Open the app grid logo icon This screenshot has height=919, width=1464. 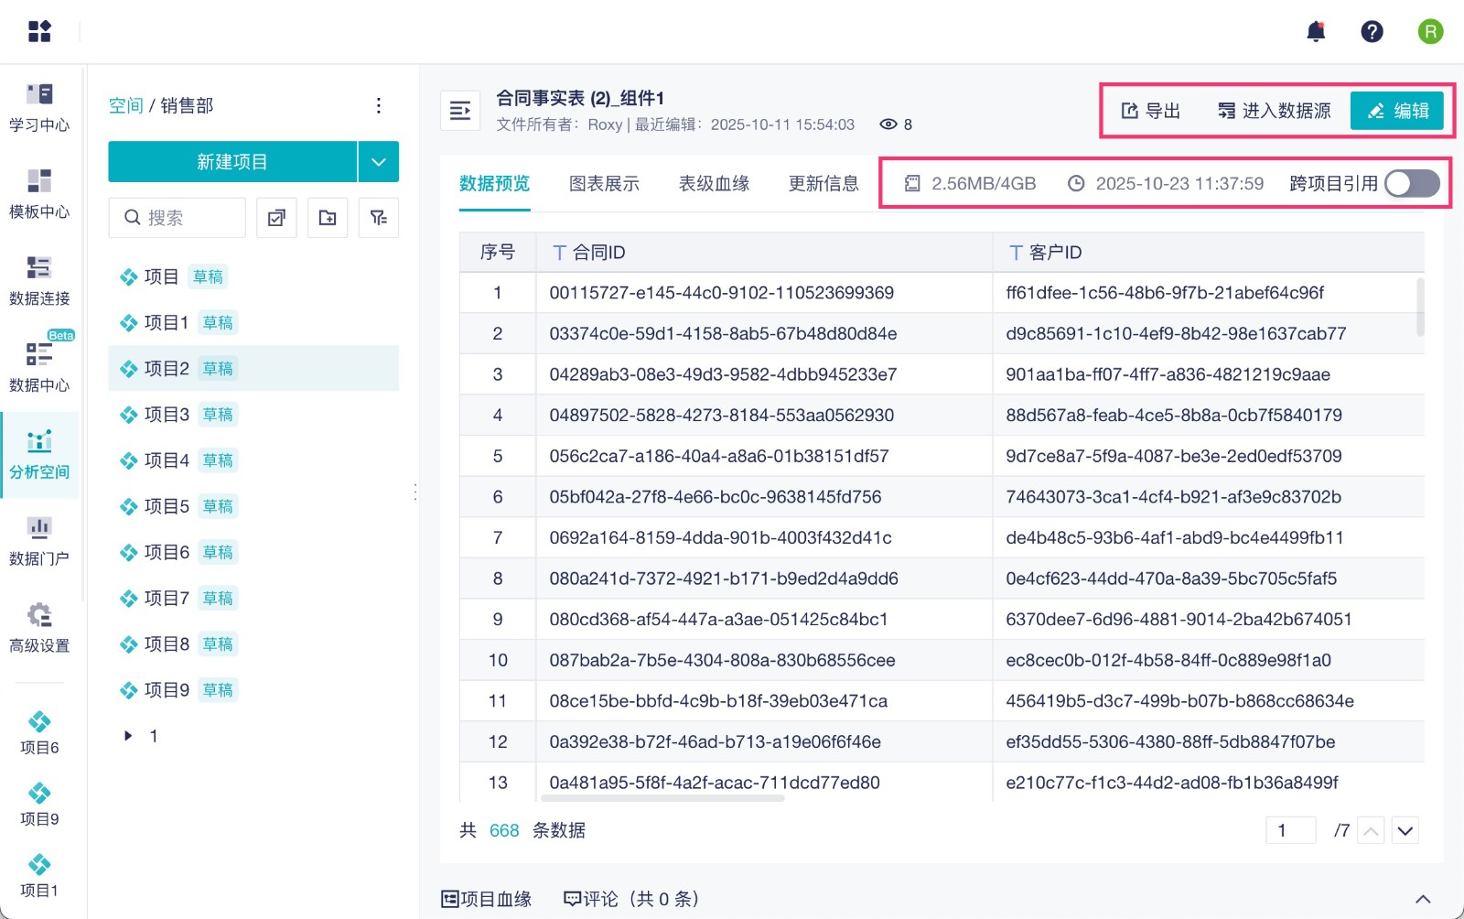point(39,31)
